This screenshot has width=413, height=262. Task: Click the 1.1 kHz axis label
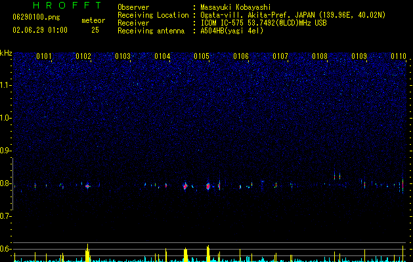[x=5, y=85]
